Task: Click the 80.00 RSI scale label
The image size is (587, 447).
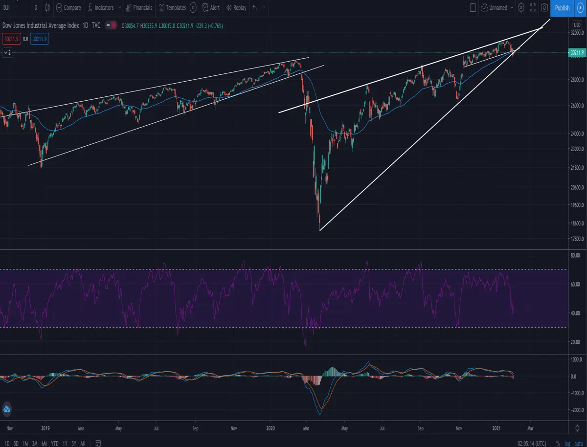Action: 575,255
